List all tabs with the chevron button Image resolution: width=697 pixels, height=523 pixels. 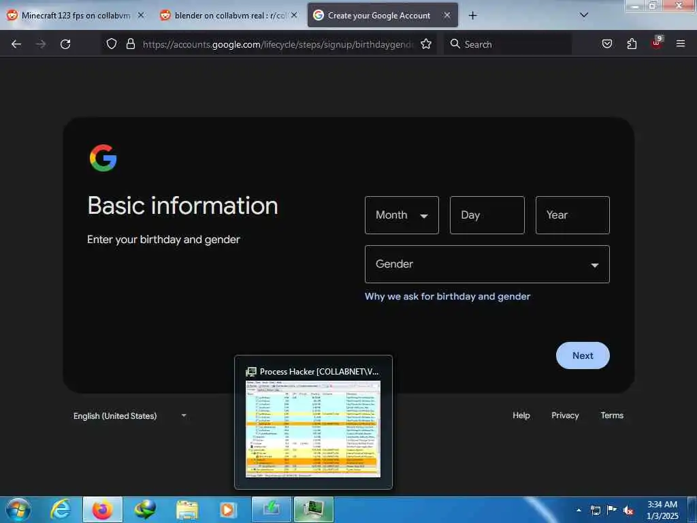click(x=584, y=15)
